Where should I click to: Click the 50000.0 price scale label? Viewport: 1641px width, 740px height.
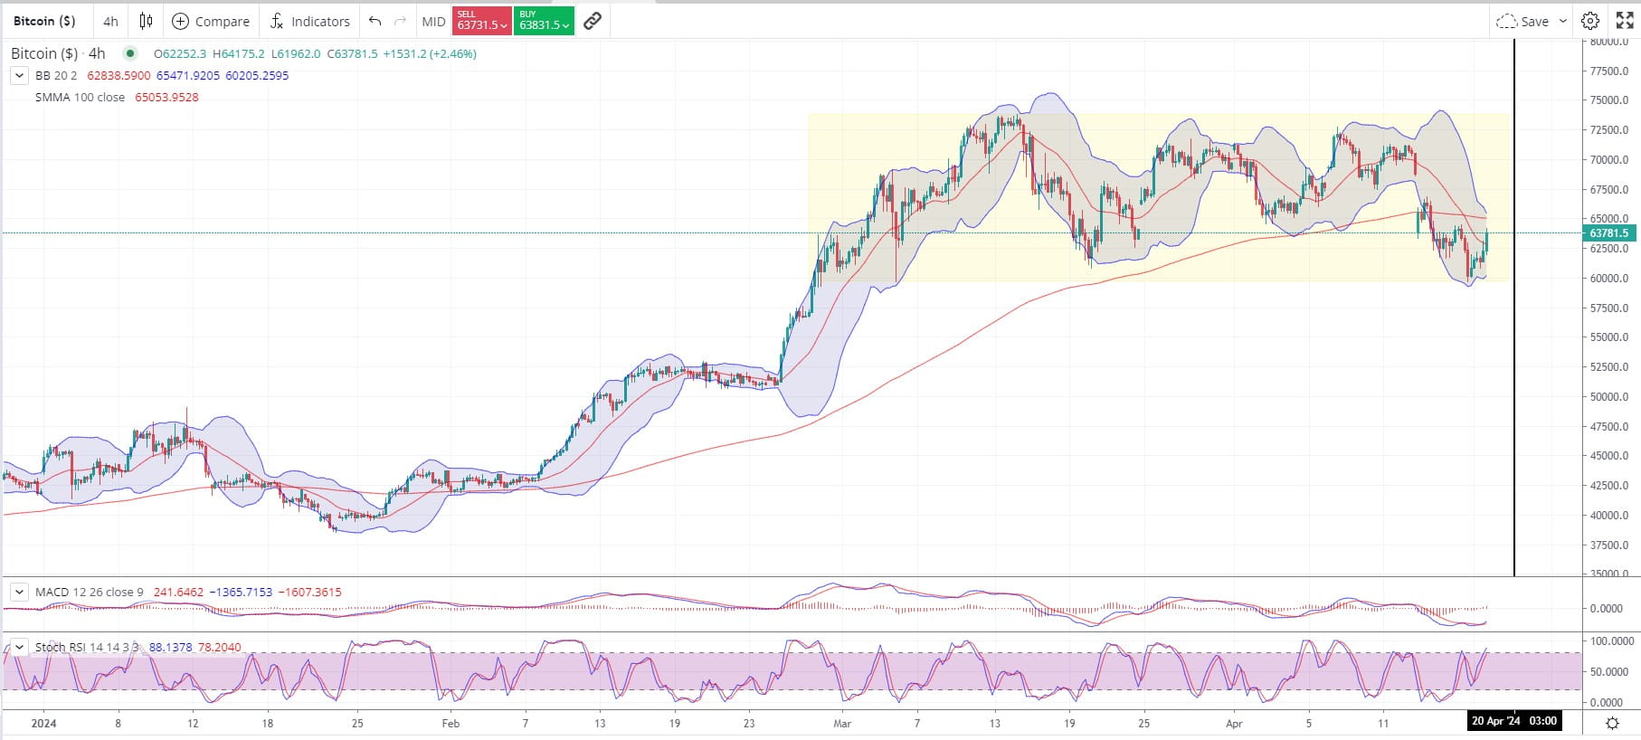tap(1608, 397)
